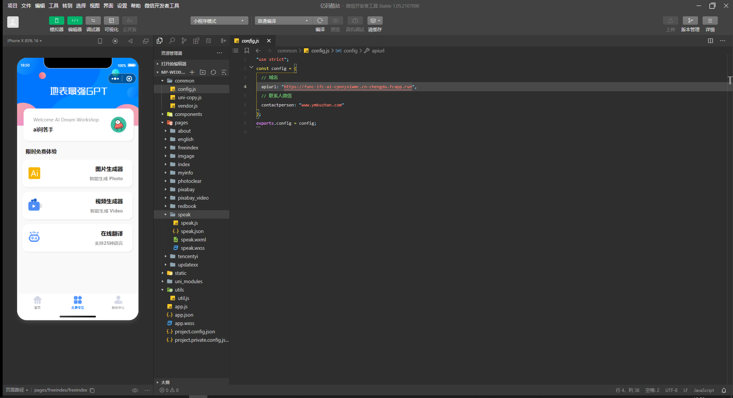733x398 pixels.
Task: Click the notification bell in status bar
Action: tap(724, 390)
